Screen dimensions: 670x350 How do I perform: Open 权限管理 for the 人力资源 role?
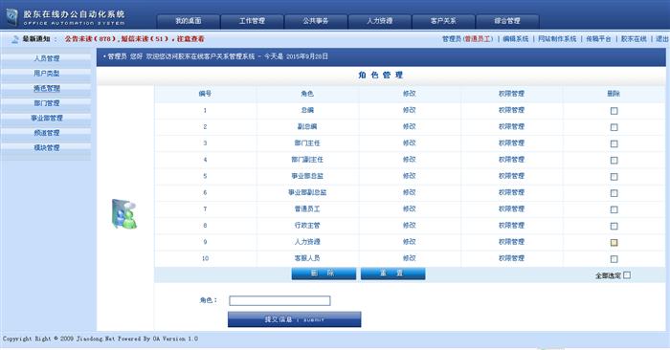pyautogui.click(x=511, y=242)
